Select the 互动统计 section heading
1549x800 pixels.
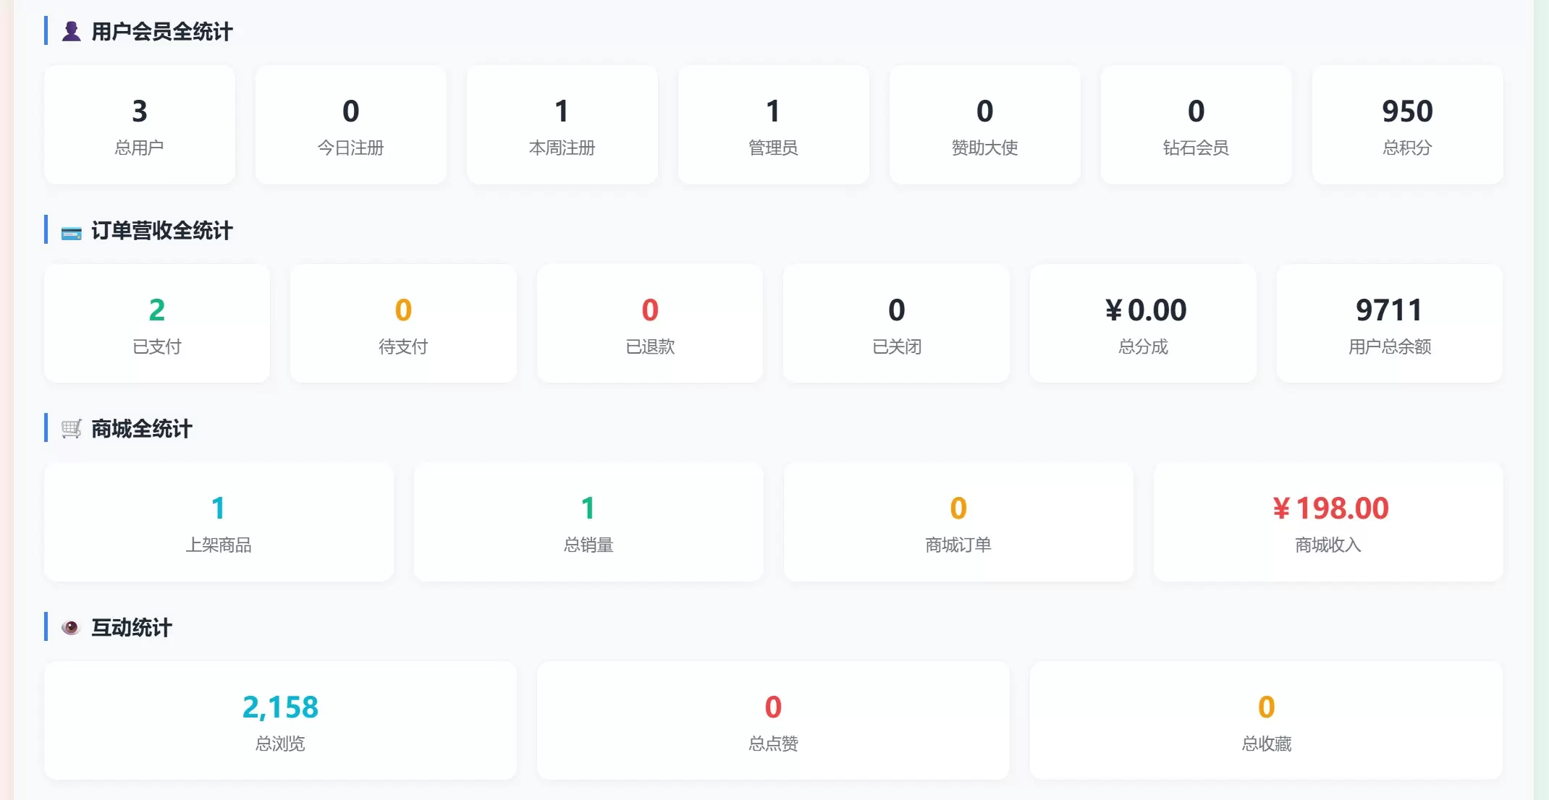click(131, 627)
